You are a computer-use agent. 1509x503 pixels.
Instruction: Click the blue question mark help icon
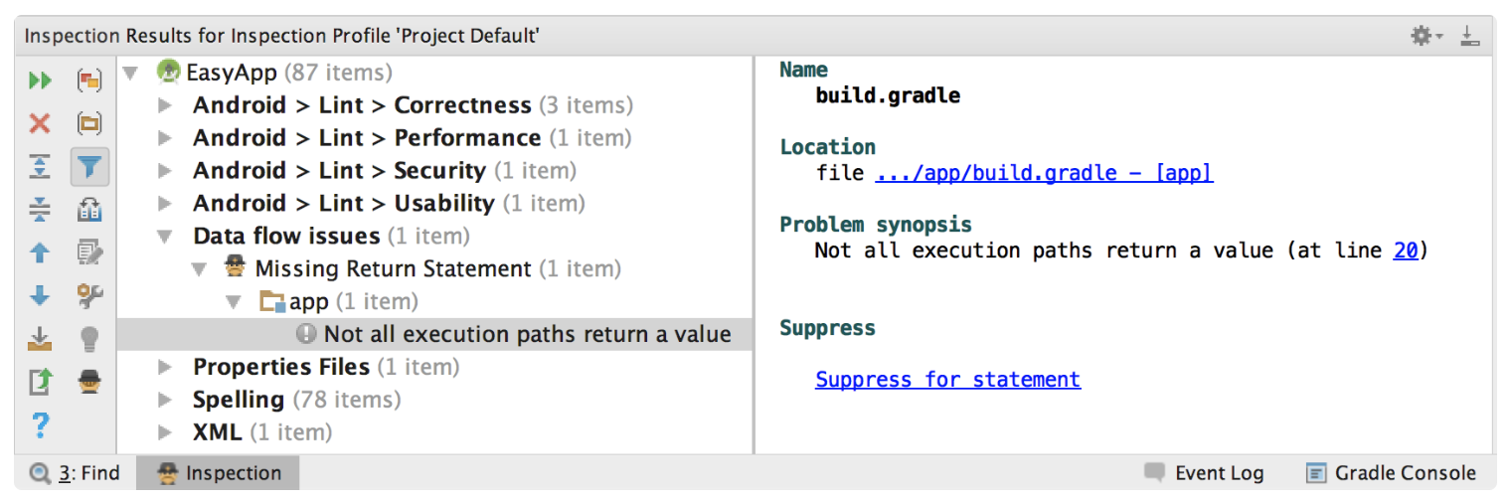click(40, 424)
